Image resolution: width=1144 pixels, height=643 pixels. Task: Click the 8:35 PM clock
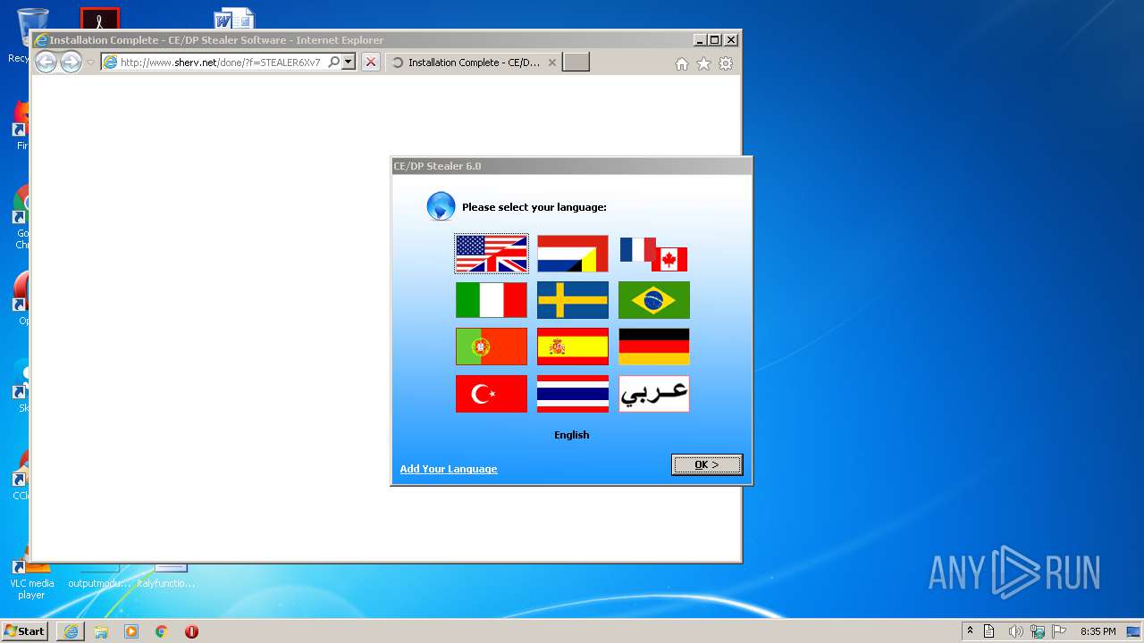pyautogui.click(x=1098, y=631)
